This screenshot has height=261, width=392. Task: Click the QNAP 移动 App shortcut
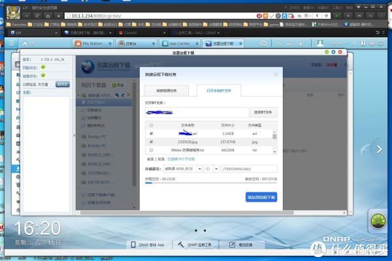(x=151, y=245)
